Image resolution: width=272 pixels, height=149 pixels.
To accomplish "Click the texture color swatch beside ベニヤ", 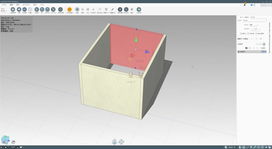I will [252, 29].
